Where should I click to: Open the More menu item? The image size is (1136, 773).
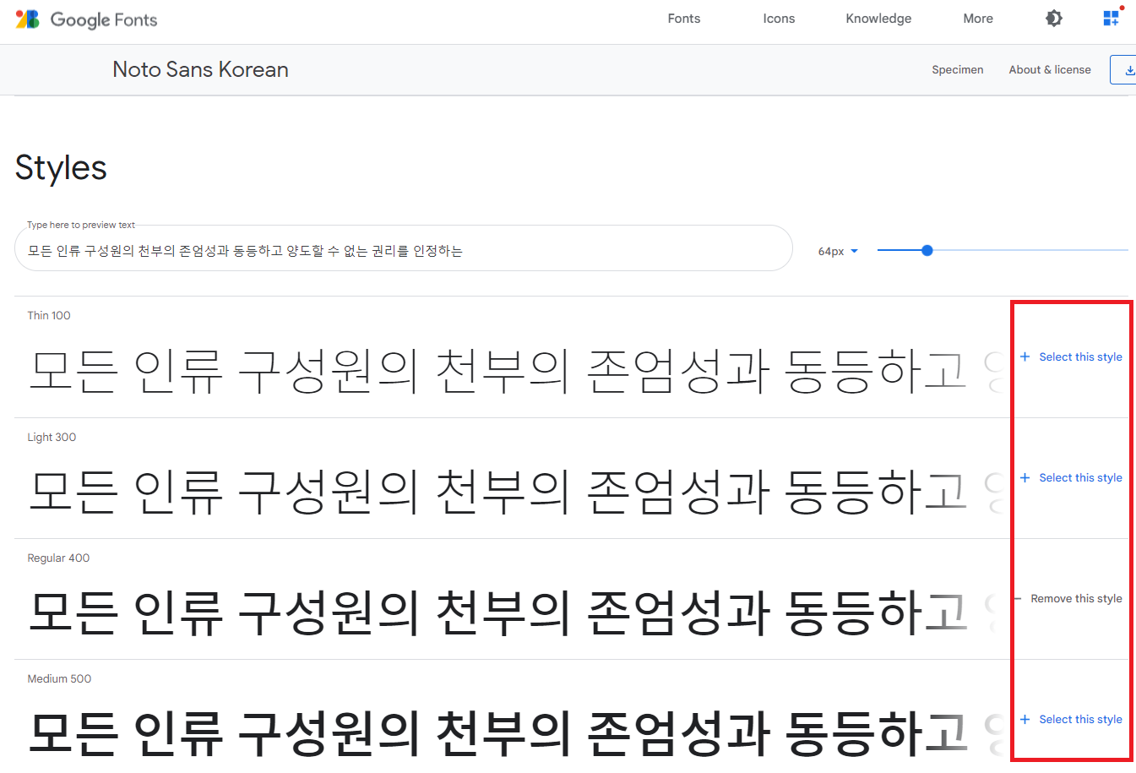click(978, 19)
